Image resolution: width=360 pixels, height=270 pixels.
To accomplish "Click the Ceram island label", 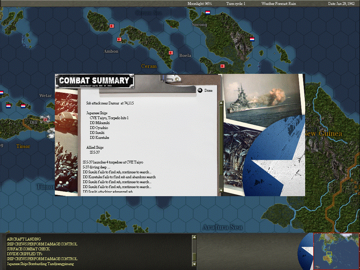I will point(149,66).
